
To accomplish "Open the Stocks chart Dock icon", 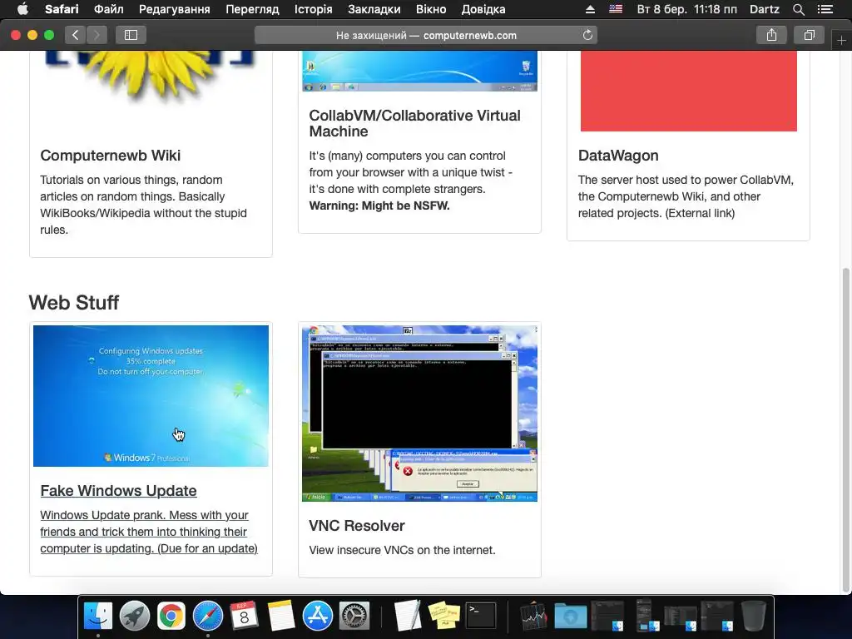I will point(533,617).
